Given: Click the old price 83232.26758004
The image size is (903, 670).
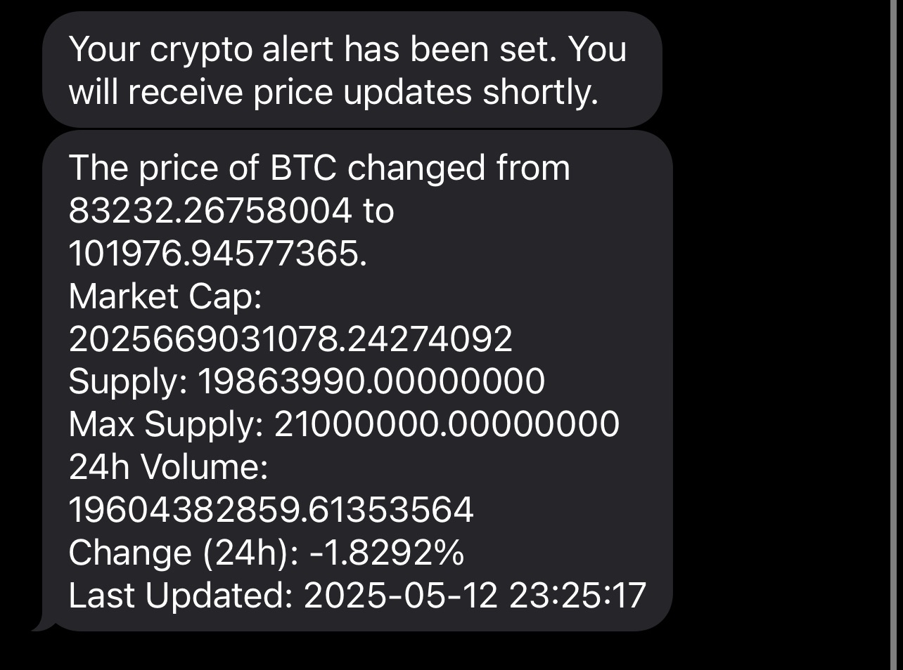Looking at the screenshot, I should click(210, 211).
